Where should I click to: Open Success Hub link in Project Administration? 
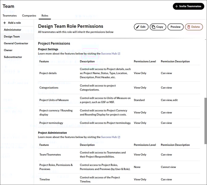[109, 137]
